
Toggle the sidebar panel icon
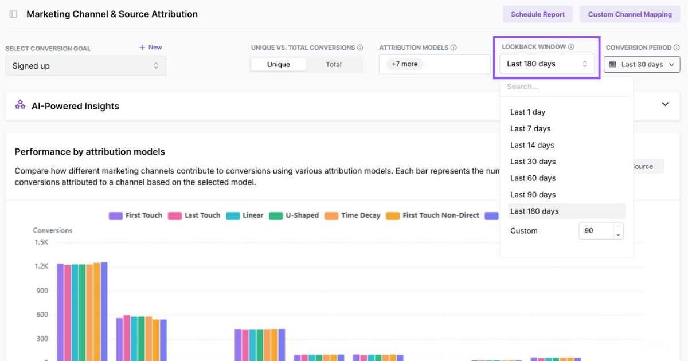[13, 14]
